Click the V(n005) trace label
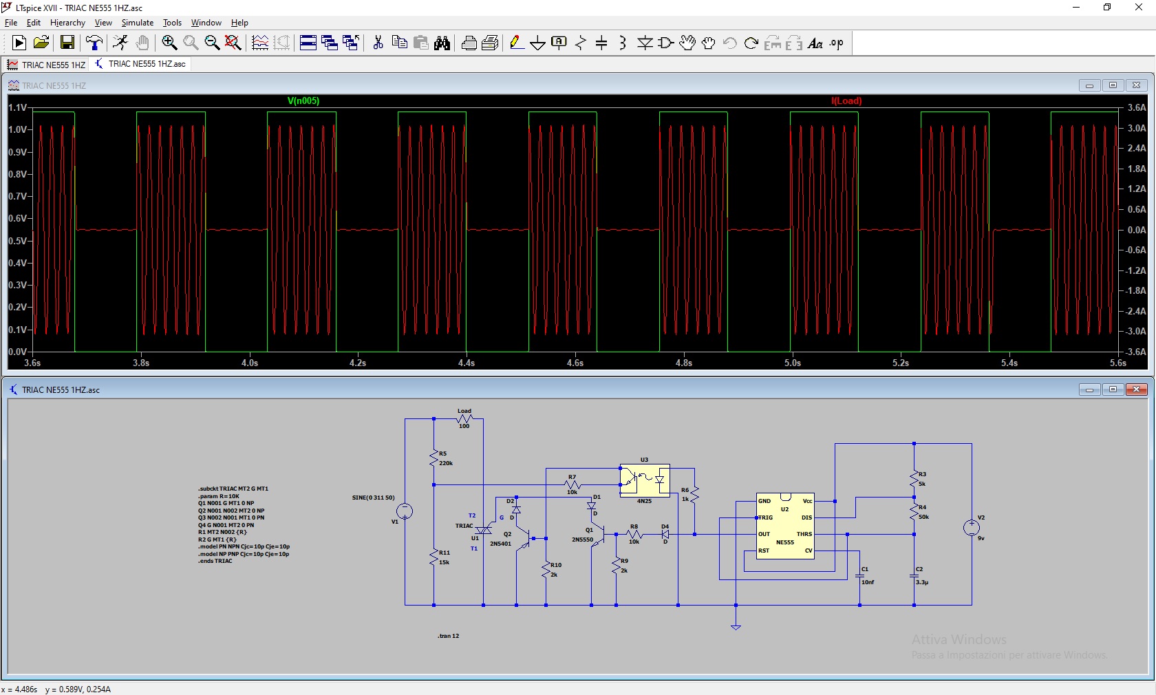This screenshot has height=695, width=1156. 303,101
